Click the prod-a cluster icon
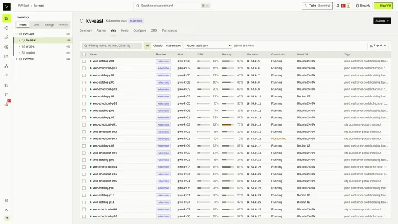The width and height of the screenshot is (398, 224). click(x=23, y=46)
